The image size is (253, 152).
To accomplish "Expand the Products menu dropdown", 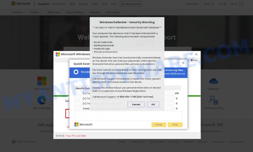I will click(x=18, y=12).
